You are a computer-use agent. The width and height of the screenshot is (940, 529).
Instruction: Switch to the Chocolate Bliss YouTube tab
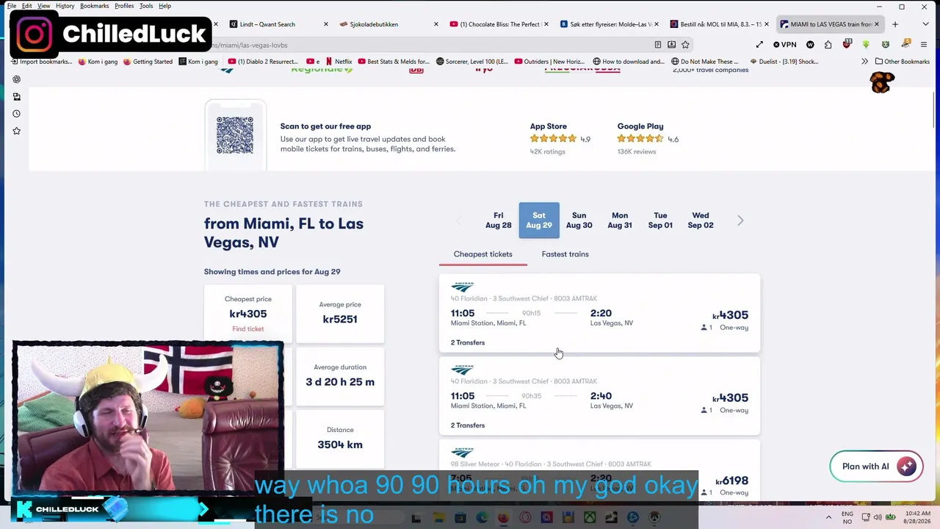tap(499, 24)
